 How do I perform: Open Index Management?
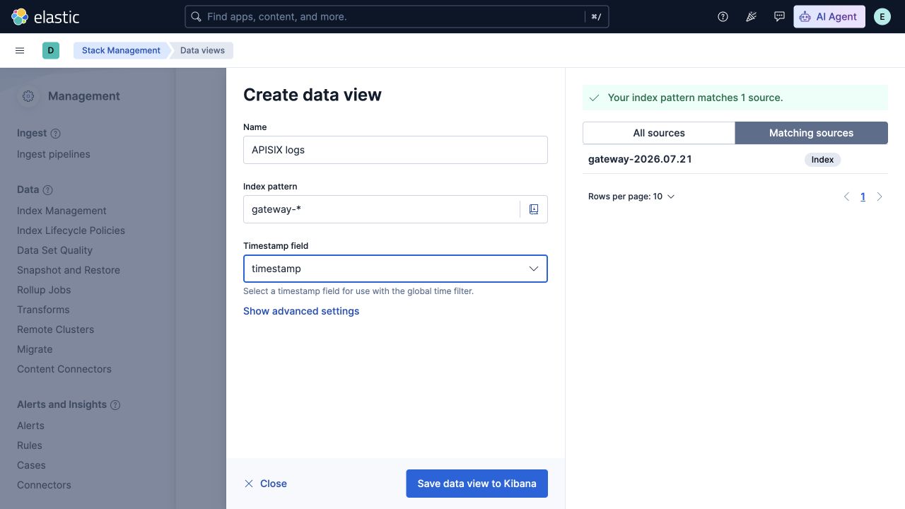pos(62,211)
